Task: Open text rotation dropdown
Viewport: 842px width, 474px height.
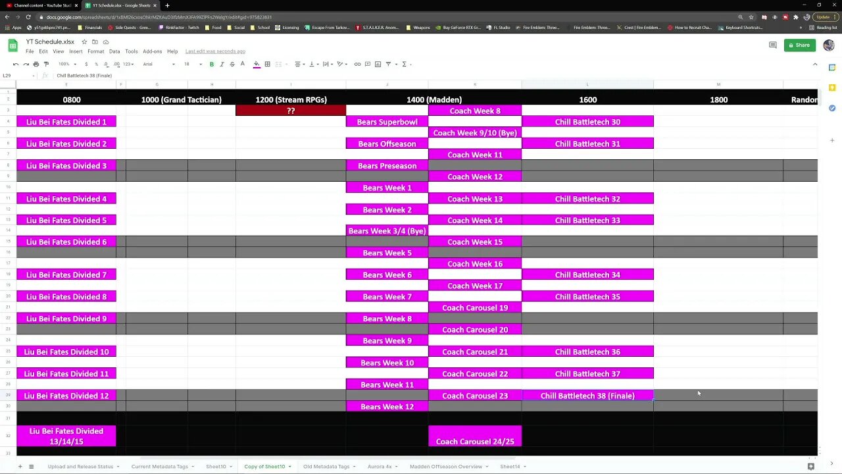Action: tap(341, 64)
